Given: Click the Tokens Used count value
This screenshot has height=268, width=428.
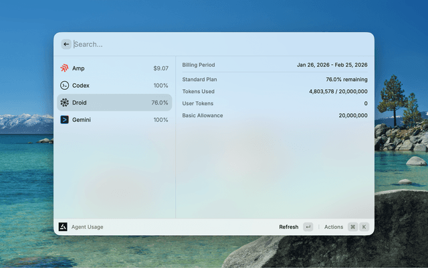Looking at the screenshot, I should click(338, 92).
